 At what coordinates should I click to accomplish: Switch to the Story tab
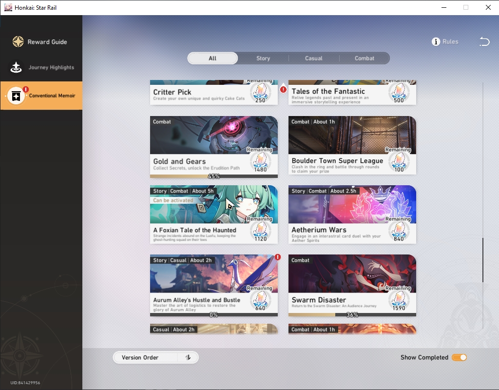(x=263, y=58)
